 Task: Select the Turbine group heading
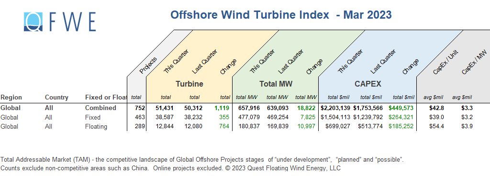click(x=189, y=84)
